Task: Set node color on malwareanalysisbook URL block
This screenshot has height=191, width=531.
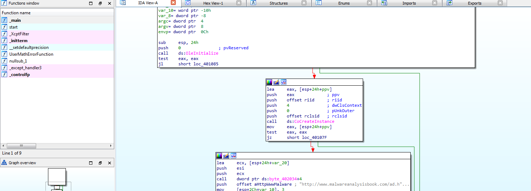Action: coord(219,156)
